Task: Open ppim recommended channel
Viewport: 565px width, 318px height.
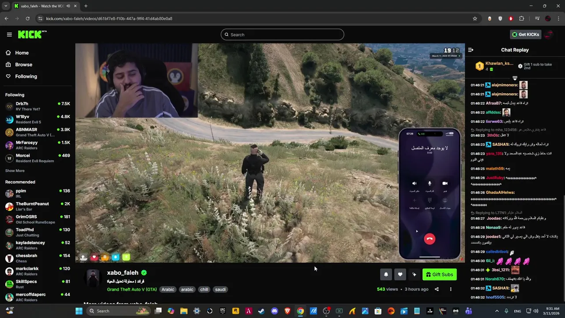Action: click(x=38, y=193)
